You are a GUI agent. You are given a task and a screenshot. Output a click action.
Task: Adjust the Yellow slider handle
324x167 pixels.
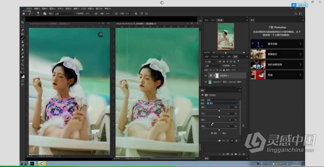click(x=212, y=124)
